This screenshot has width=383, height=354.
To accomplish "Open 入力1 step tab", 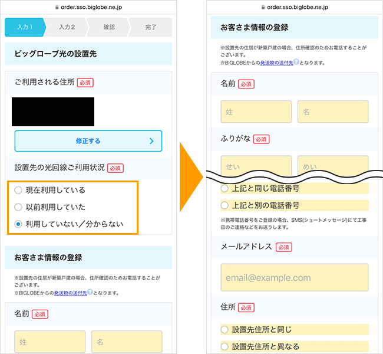I will (25, 27).
